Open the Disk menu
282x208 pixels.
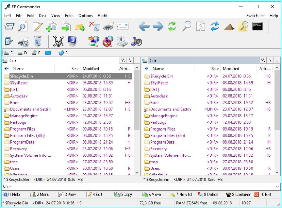(x=43, y=16)
